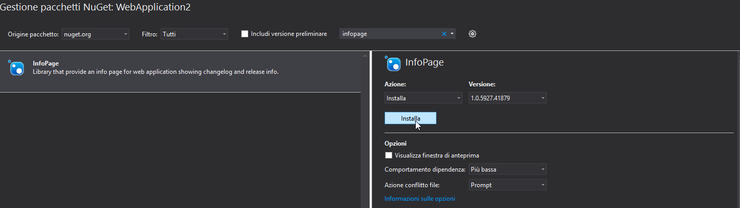Expand Azione dropdown showing Installa
This screenshot has height=208, width=740.
pos(424,98)
